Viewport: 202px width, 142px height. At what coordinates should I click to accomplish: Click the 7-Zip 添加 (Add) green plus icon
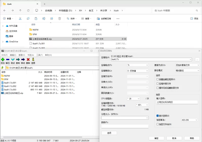coord(3,60)
